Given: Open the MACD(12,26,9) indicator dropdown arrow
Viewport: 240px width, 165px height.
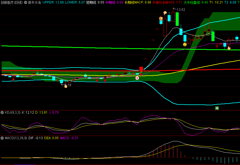Looking at the screenshot, I should (2, 138).
